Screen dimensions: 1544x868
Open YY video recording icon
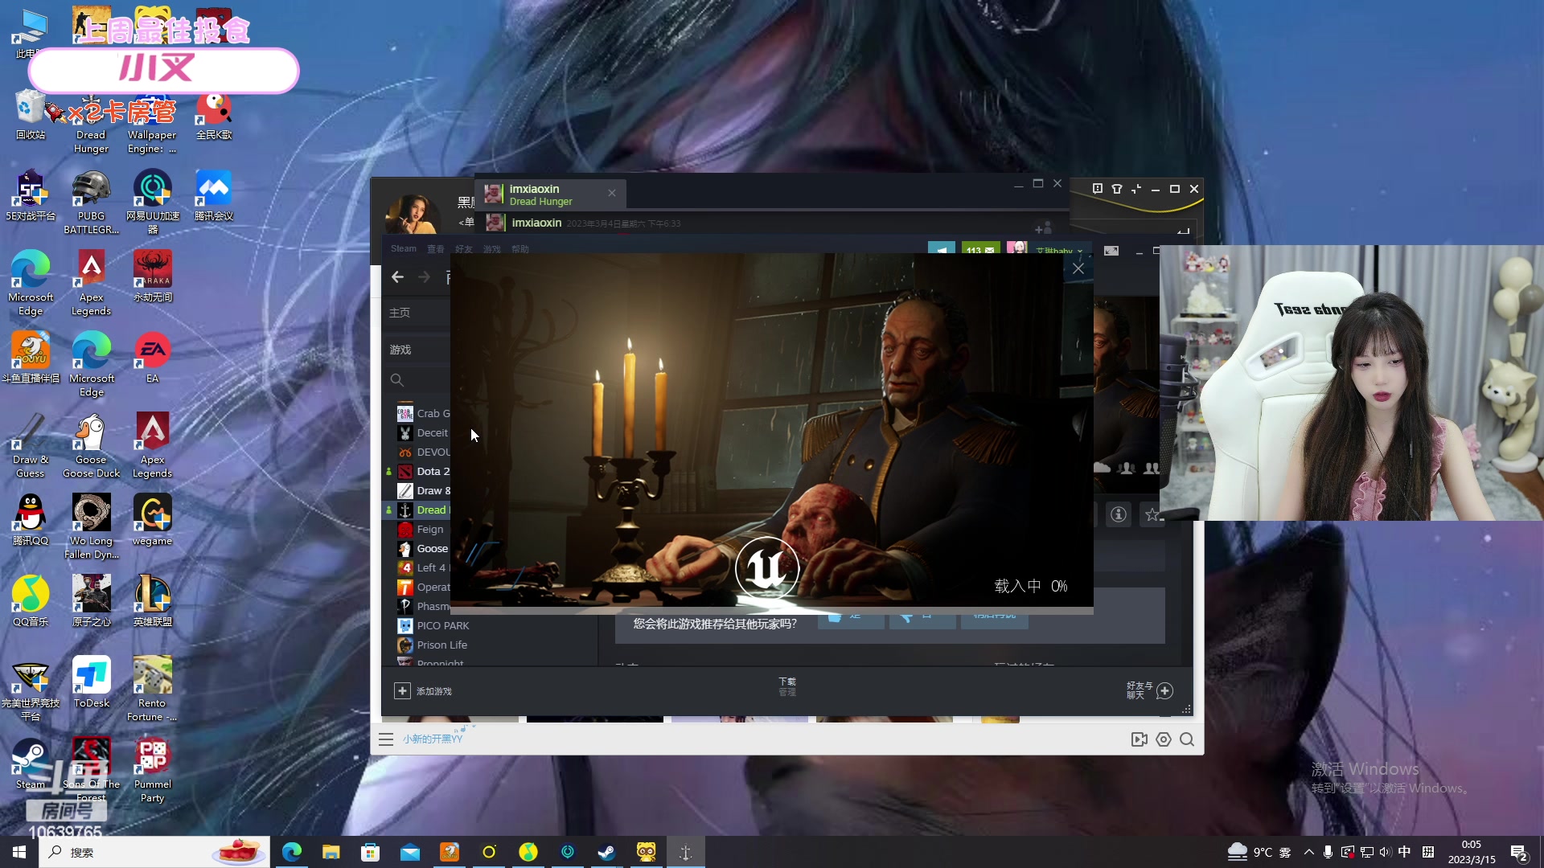[1140, 739]
